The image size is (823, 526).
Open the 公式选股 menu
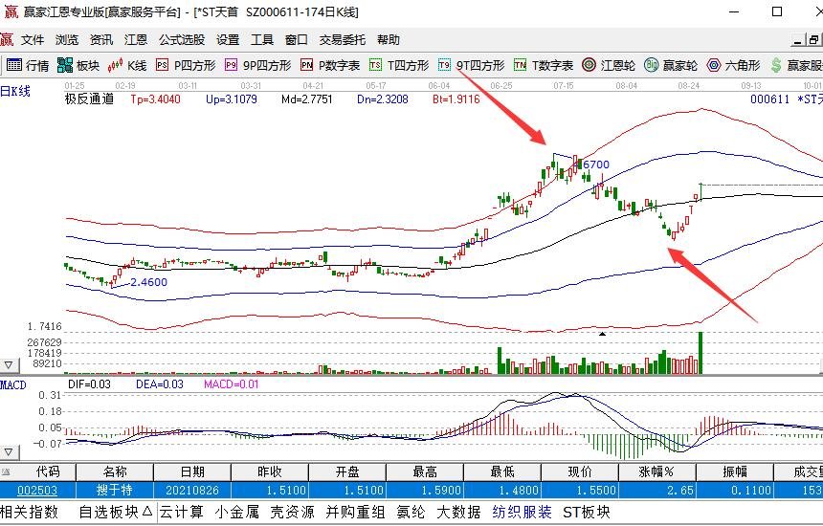(x=182, y=40)
